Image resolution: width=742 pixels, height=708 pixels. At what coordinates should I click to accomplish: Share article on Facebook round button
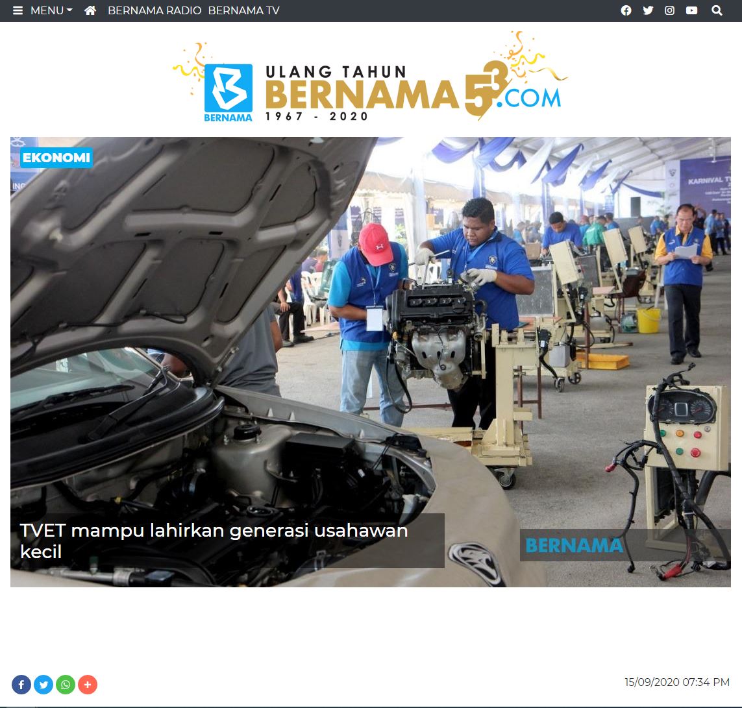click(x=21, y=685)
